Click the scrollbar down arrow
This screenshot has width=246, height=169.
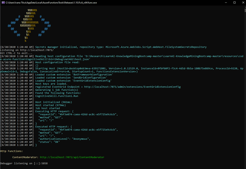point(244,167)
